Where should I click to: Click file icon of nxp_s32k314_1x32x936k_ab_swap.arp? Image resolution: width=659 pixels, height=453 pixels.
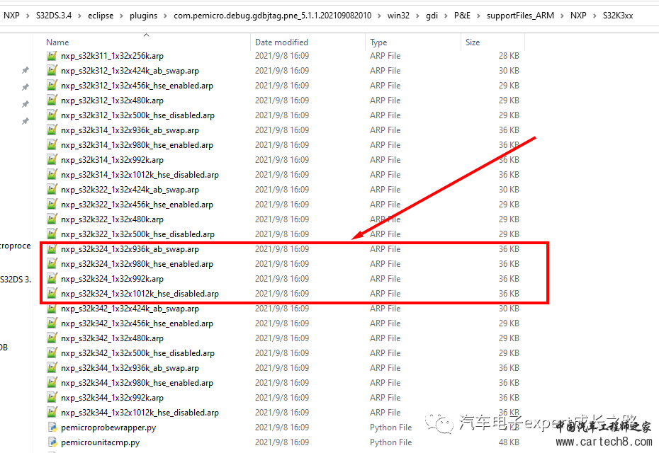52,130
